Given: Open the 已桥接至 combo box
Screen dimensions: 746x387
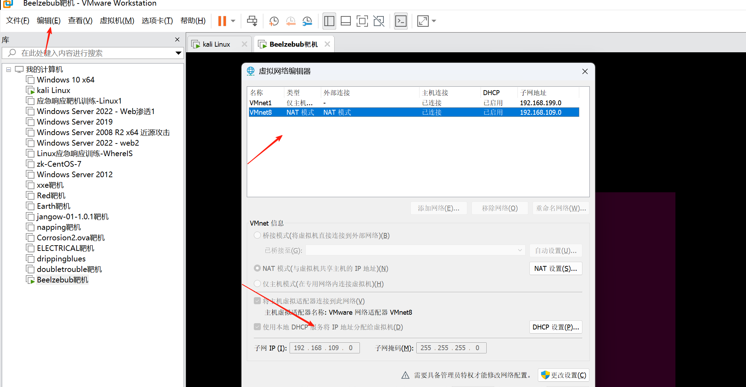Looking at the screenshot, I should (x=415, y=250).
